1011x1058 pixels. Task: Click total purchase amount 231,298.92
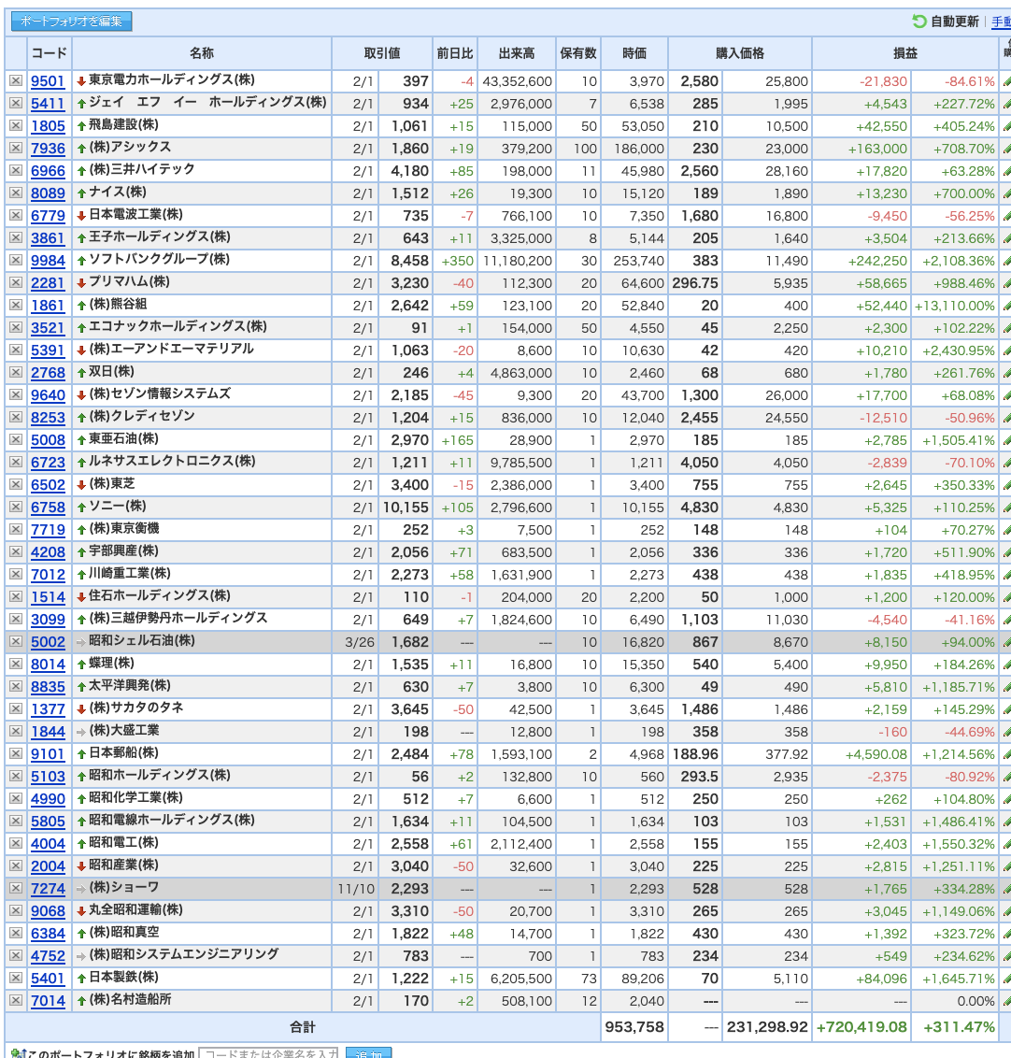tap(767, 1027)
